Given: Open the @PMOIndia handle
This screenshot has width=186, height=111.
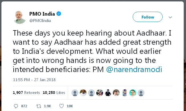Looking at the screenshot, I should point(40,20).
